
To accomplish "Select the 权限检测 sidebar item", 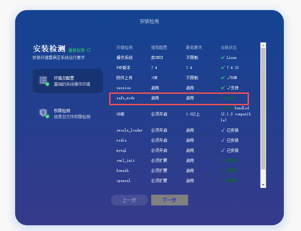I will pos(68,114).
